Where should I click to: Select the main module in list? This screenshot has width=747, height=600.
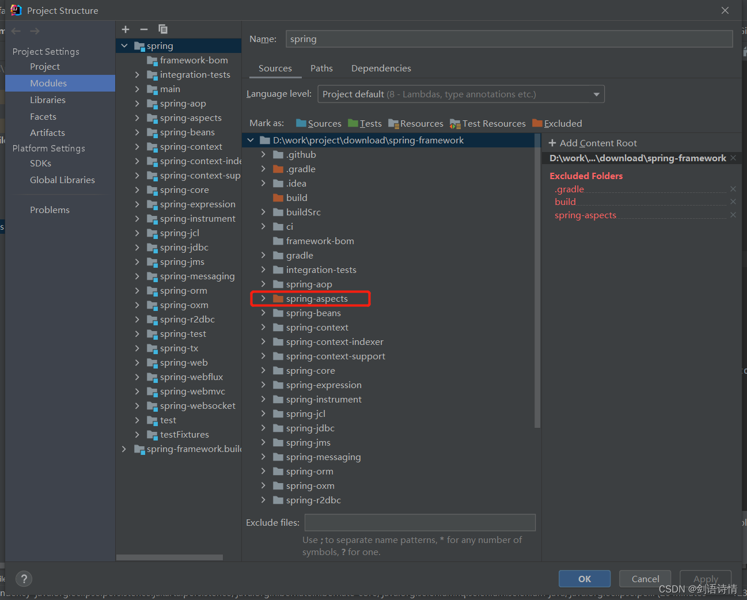coord(170,89)
